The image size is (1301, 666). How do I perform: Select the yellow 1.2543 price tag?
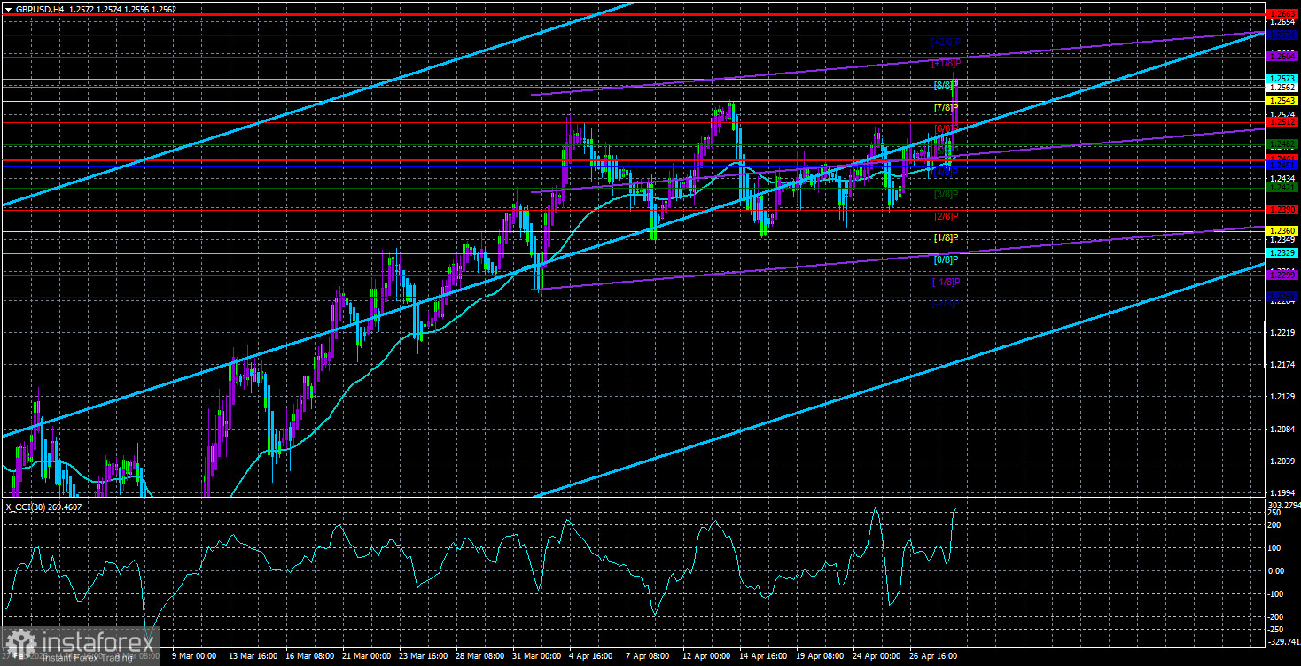click(x=1282, y=101)
